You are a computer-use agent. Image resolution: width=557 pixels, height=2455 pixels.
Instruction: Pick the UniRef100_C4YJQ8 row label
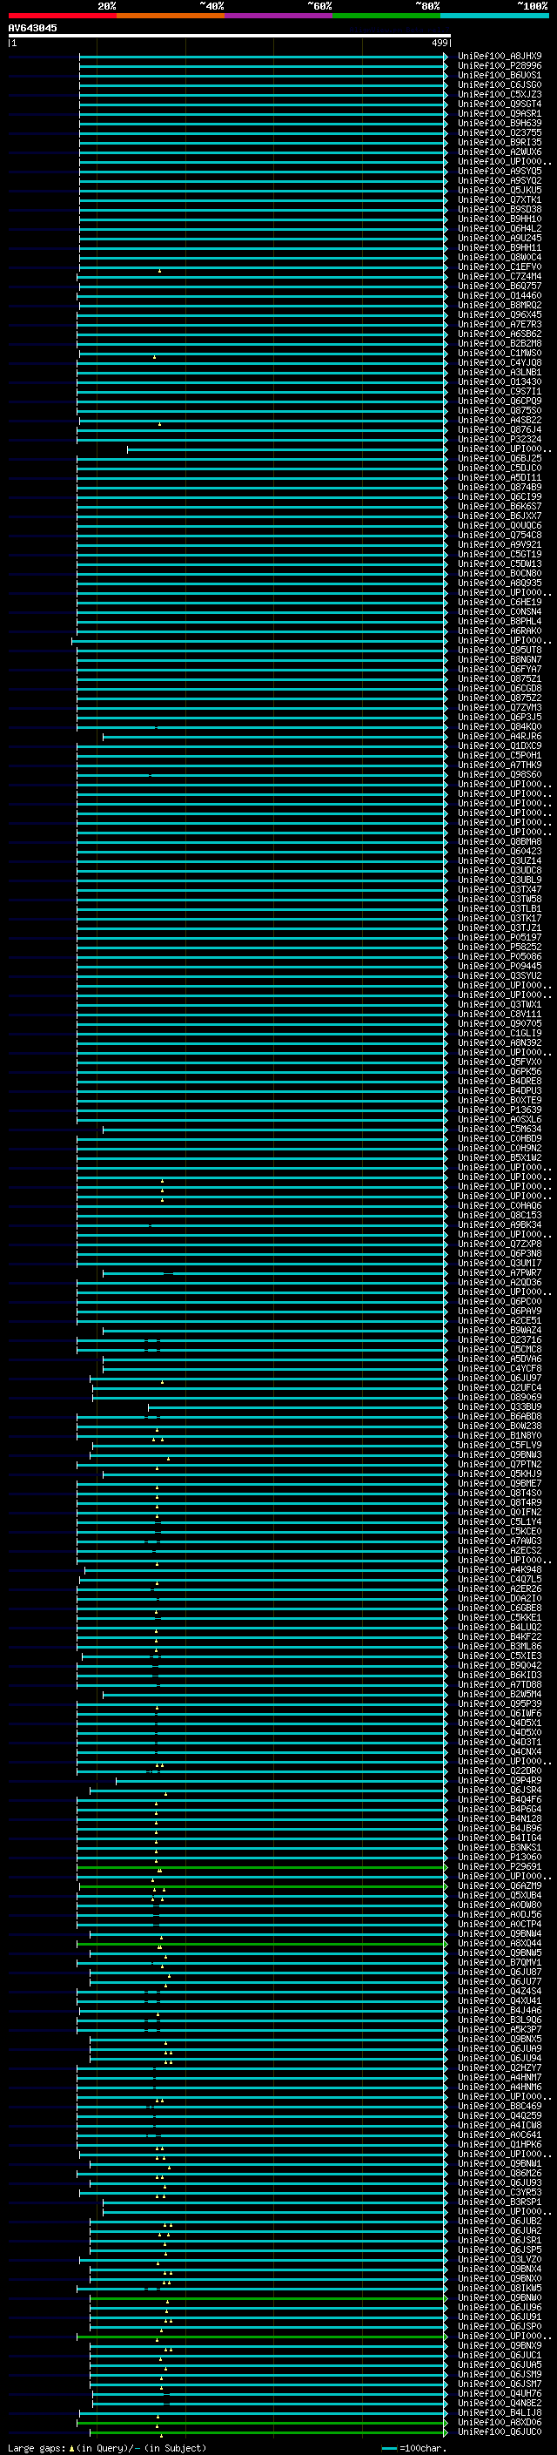tap(499, 362)
